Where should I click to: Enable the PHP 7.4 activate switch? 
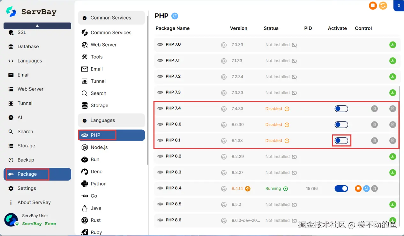341,109
